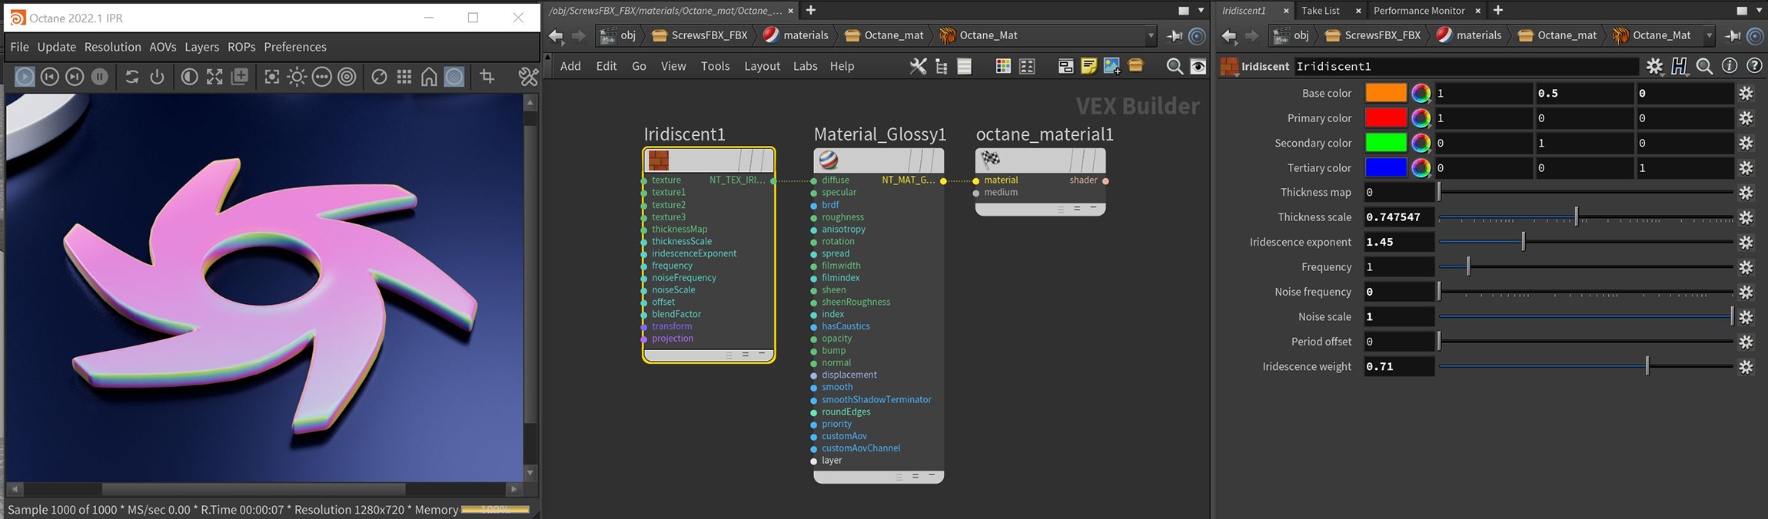Screen dimensions: 1768x519
Task: Click the Thickness scale value field
Action: (x=1398, y=217)
